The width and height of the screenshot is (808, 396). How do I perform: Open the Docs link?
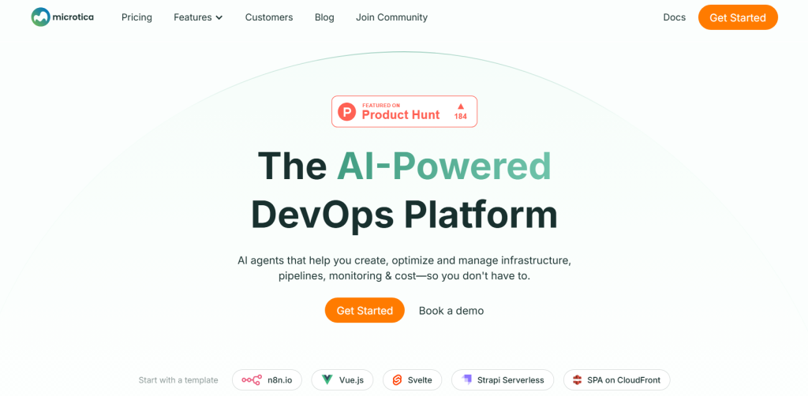674,17
